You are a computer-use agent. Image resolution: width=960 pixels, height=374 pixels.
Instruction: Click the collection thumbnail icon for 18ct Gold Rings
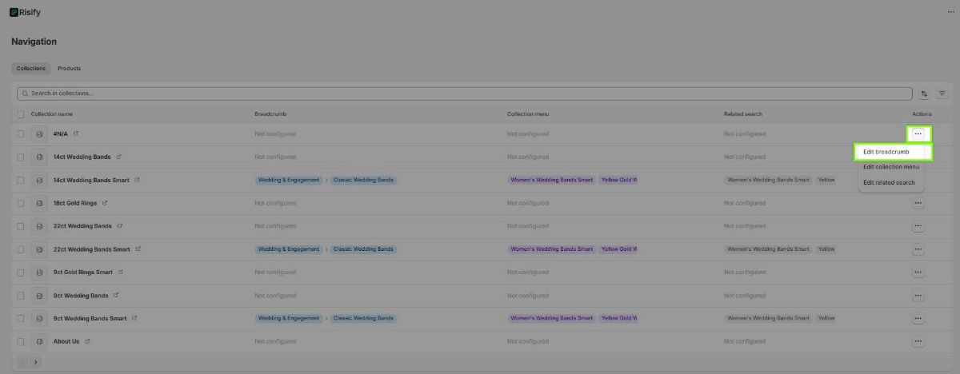tap(39, 203)
